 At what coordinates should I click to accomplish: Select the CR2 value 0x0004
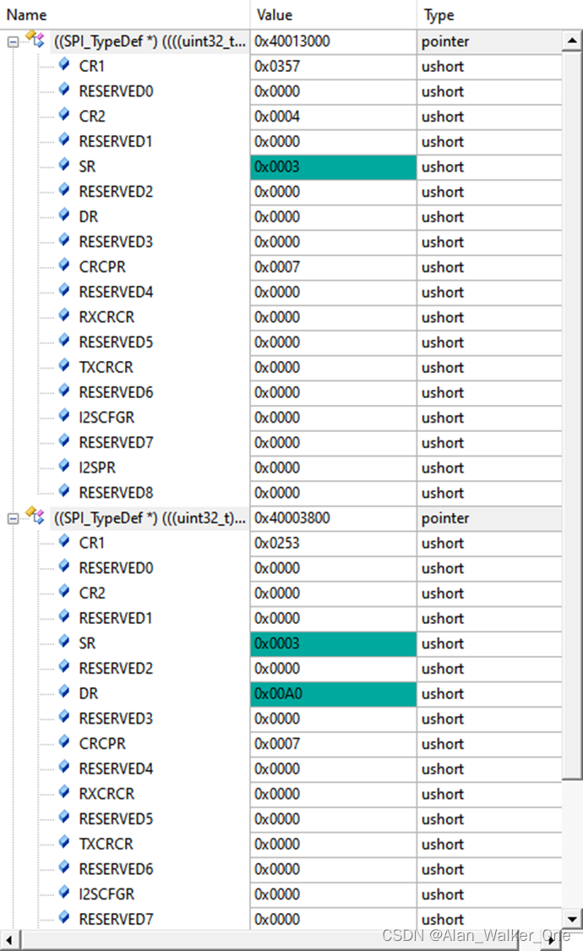tap(333, 117)
